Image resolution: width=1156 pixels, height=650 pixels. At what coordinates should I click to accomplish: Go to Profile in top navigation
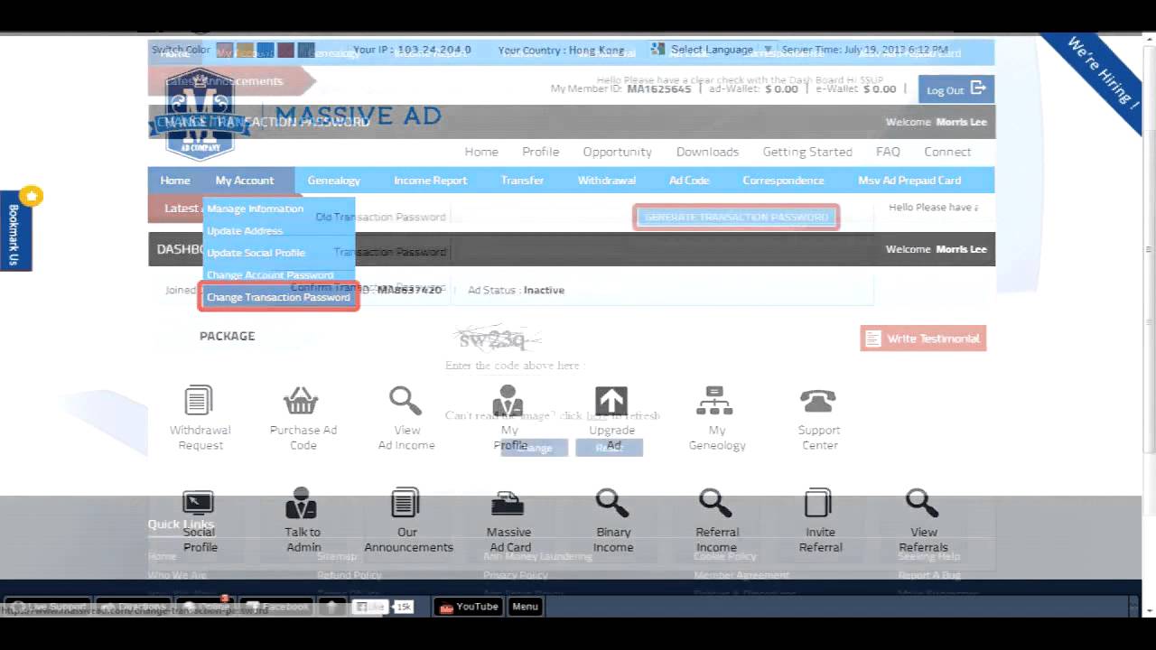(540, 152)
